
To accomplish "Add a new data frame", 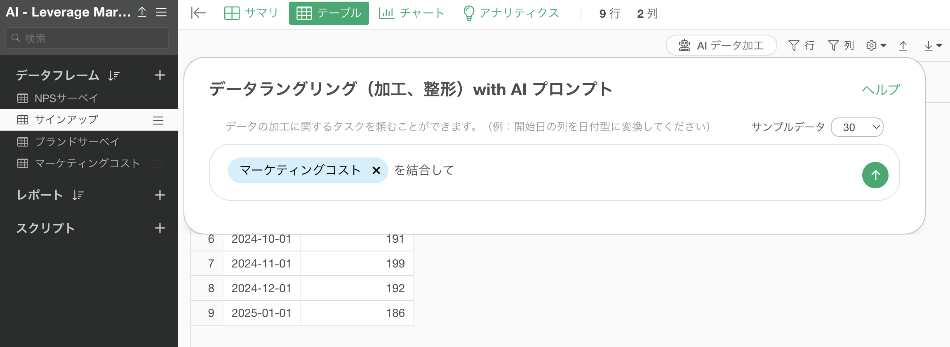I will click(160, 75).
